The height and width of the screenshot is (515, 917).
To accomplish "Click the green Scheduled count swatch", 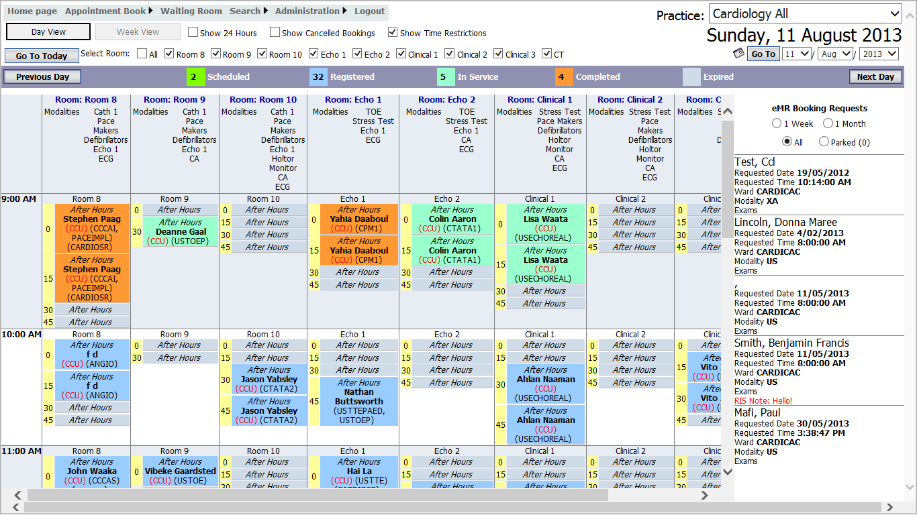I will click(195, 76).
